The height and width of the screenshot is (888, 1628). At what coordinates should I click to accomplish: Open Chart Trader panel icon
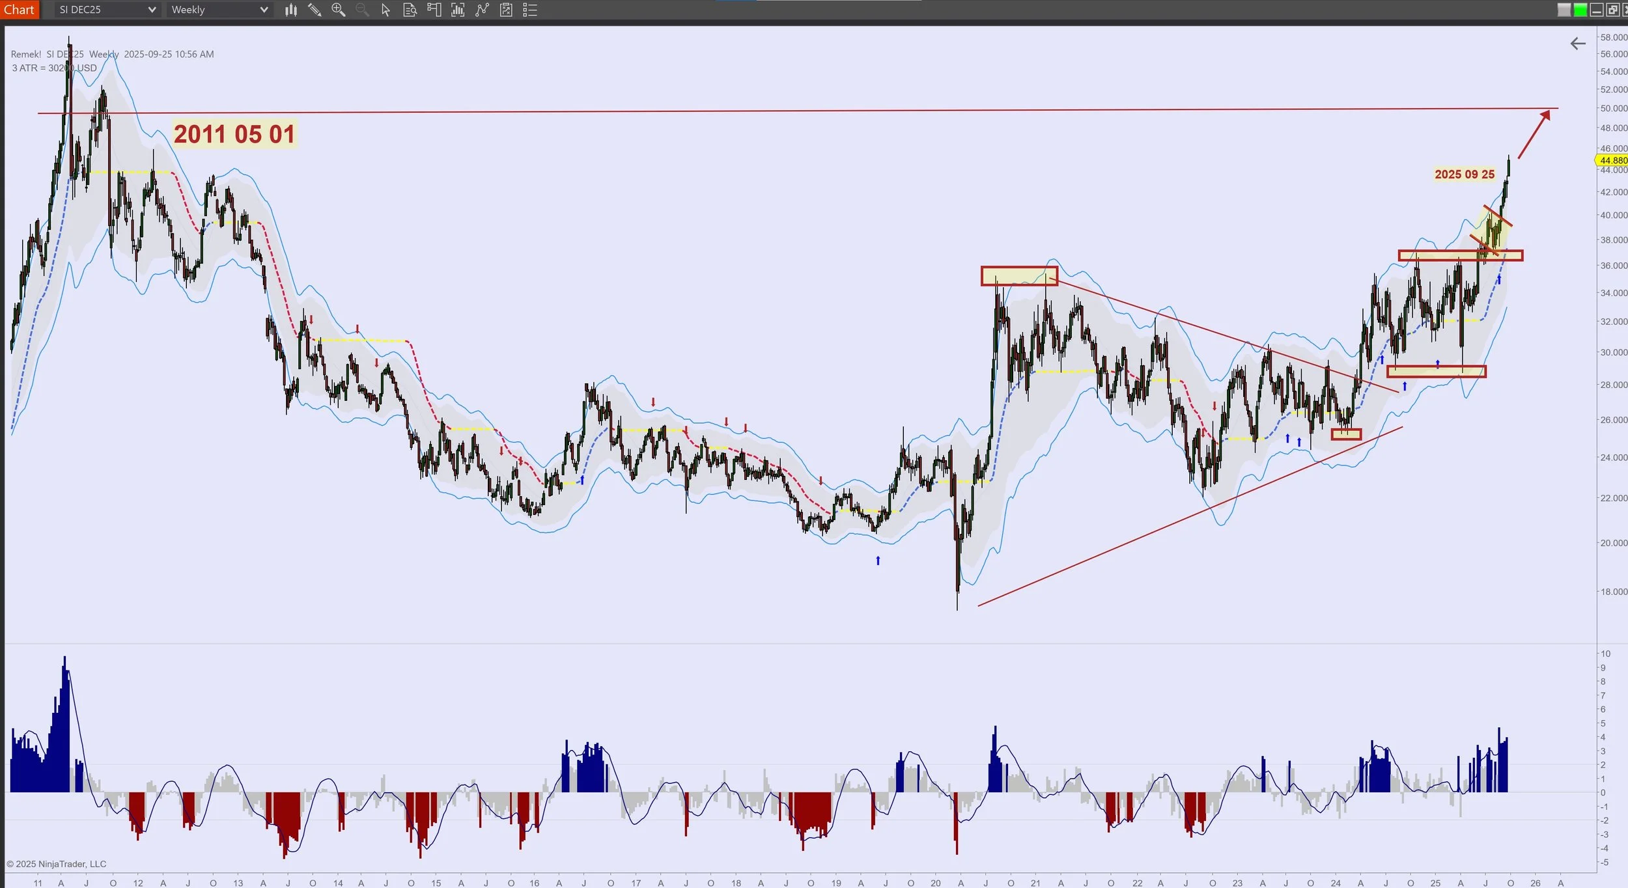click(x=434, y=10)
